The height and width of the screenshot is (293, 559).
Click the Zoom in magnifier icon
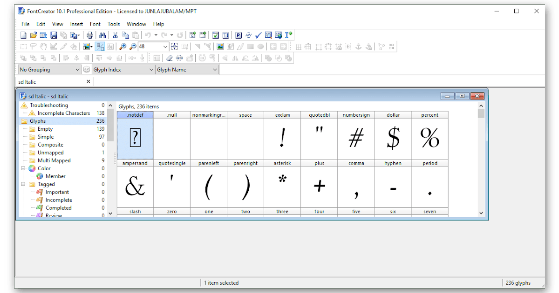123,47
